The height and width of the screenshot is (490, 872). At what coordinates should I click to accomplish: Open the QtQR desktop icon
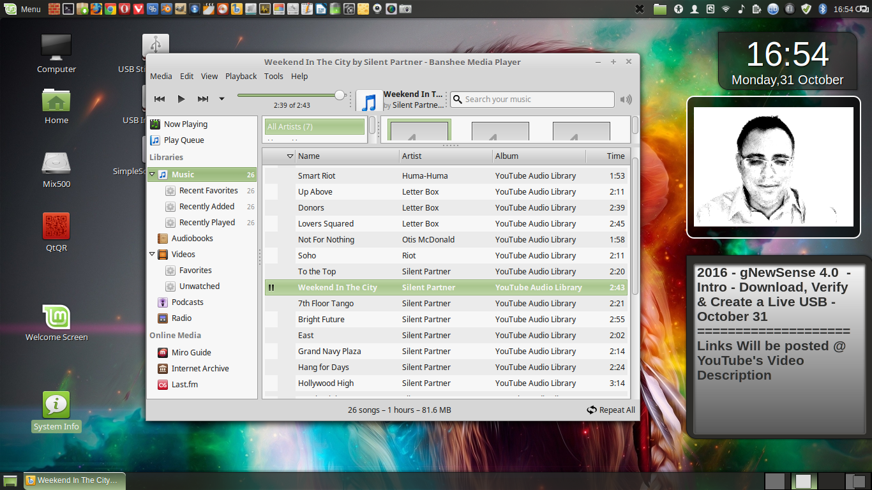[56, 232]
